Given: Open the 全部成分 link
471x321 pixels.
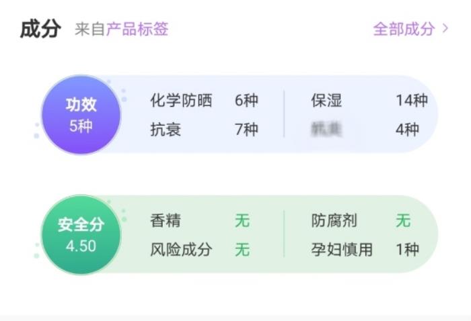Looking at the screenshot, I should pos(404,29).
